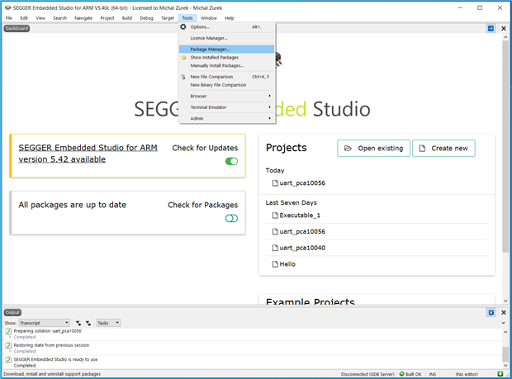The image size is (512, 379).
Task: Open the Transcript dropdown in Output panel
Action: point(44,323)
